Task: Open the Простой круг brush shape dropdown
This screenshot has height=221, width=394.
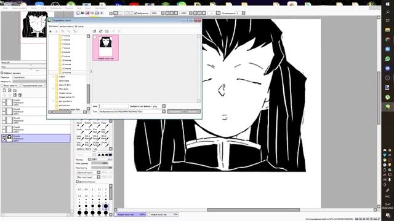Action: pyautogui.click(x=98, y=173)
